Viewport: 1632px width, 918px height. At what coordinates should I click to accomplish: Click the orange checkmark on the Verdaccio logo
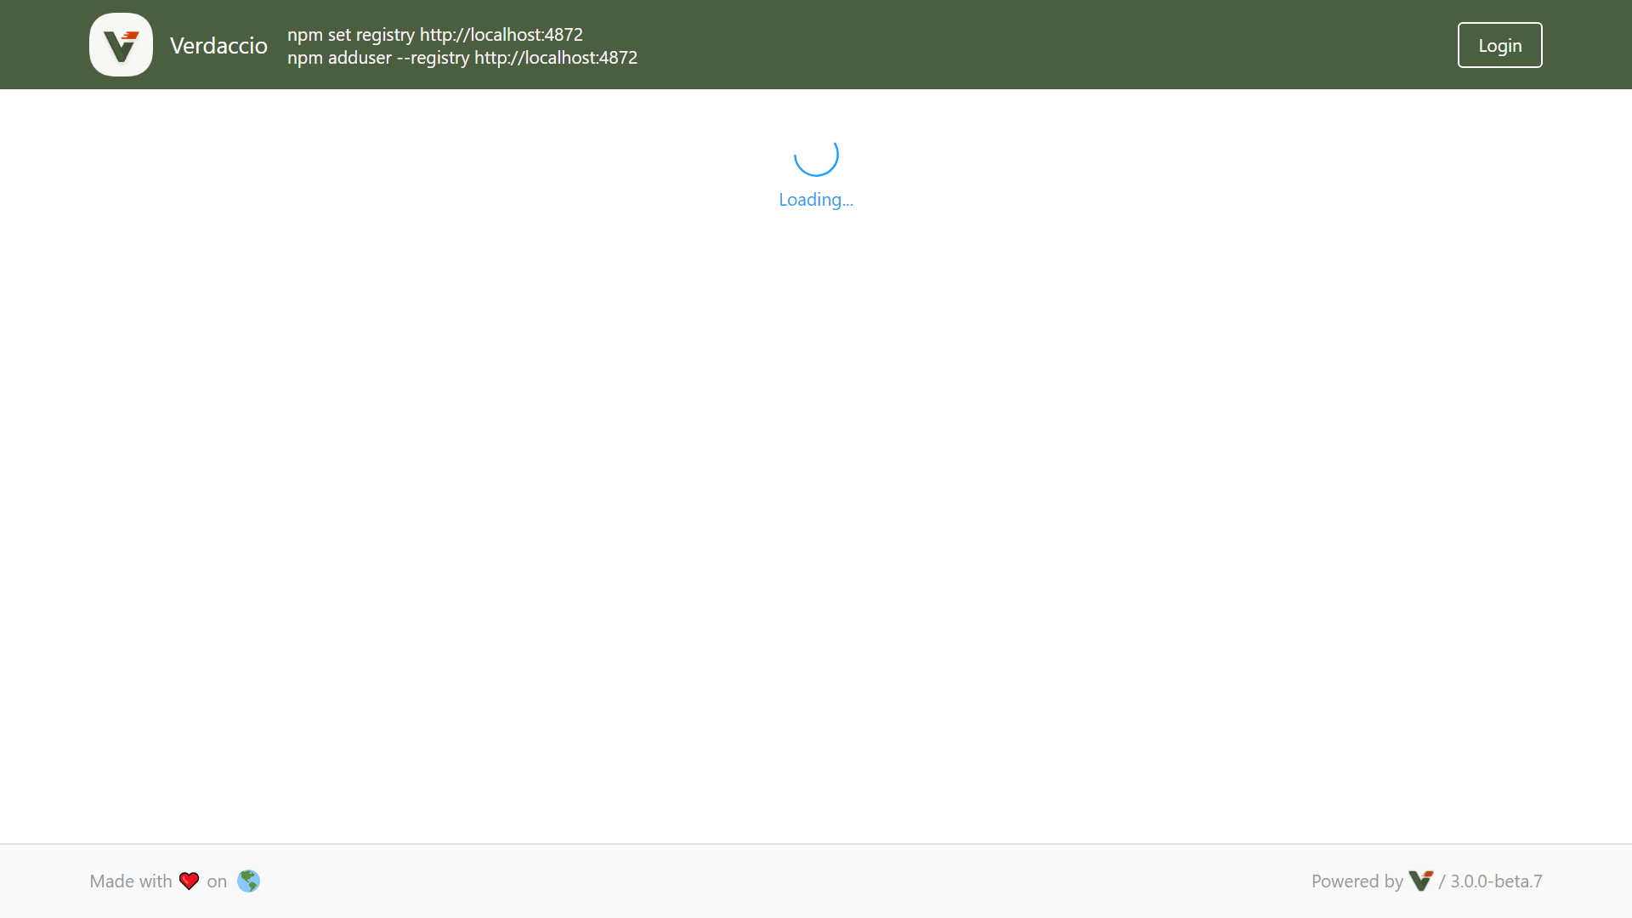129,36
